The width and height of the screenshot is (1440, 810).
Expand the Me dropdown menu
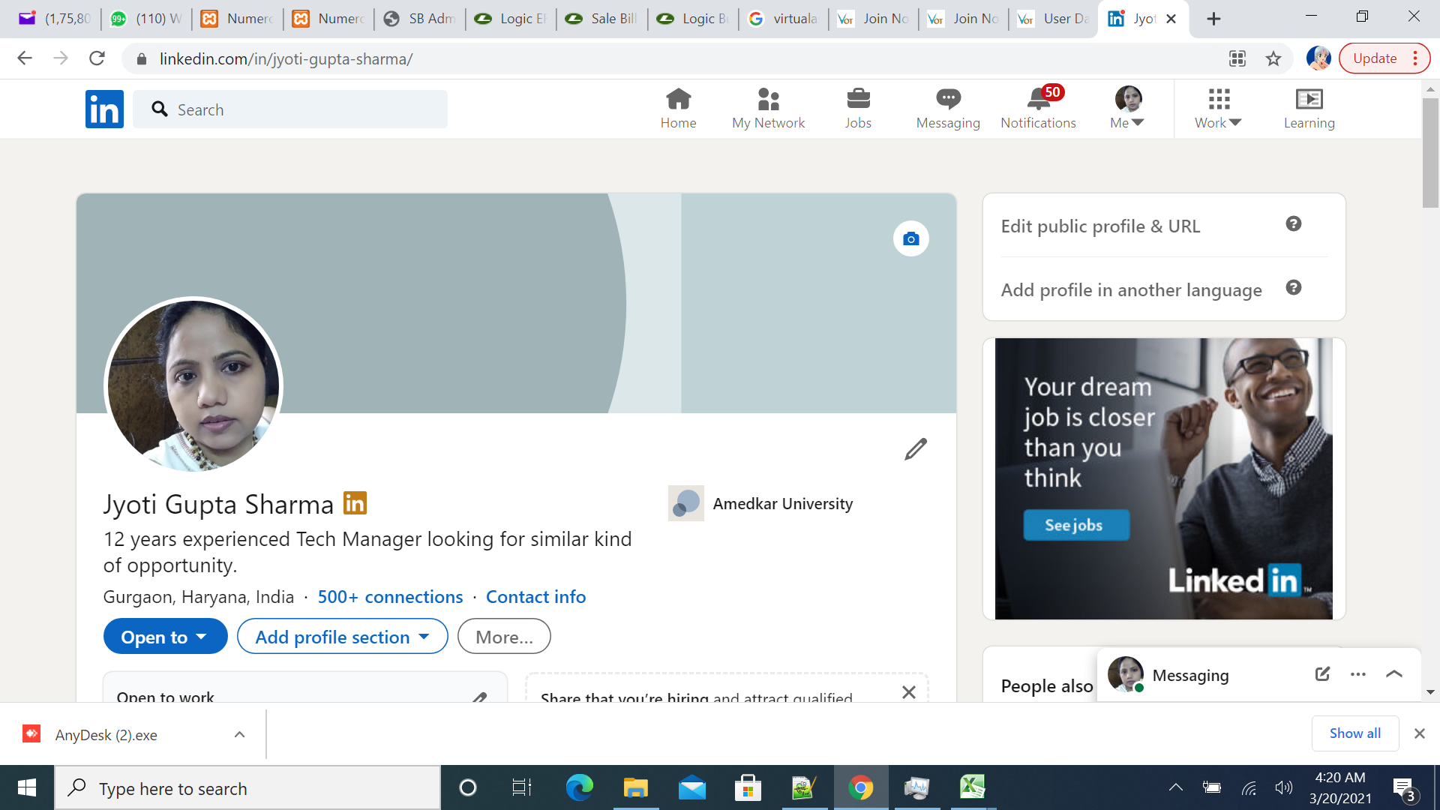pyautogui.click(x=1127, y=109)
